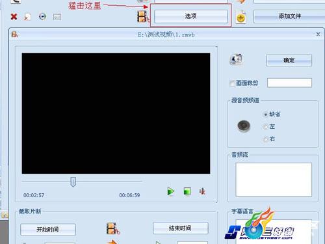Click the media info card icon

coord(57,17)
